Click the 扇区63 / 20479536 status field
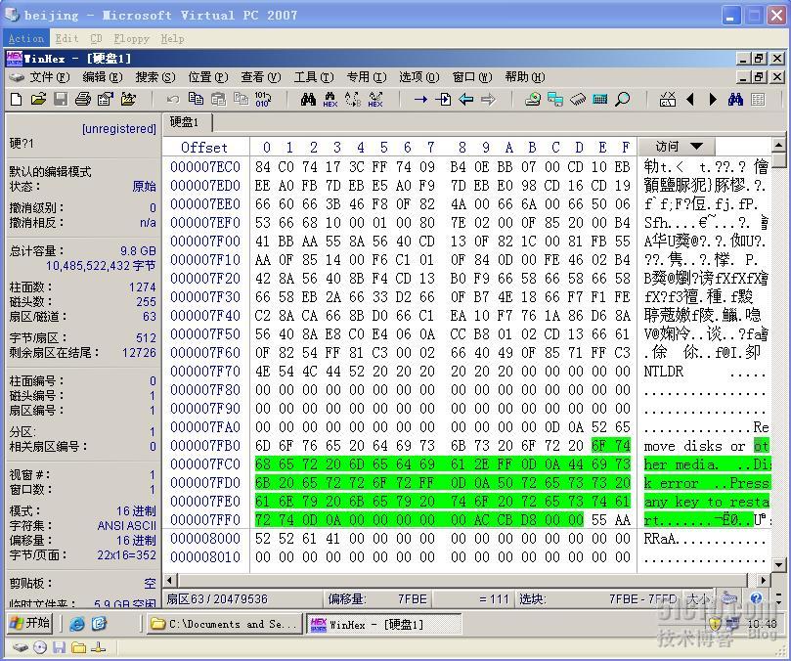This screenshot has width=791, height=661. (242, 599)
